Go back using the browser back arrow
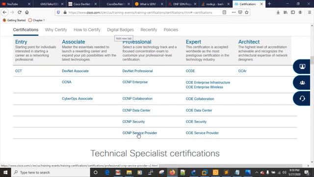Image resolution: width=314 pixels, height=177 pixels. [4, 12]
